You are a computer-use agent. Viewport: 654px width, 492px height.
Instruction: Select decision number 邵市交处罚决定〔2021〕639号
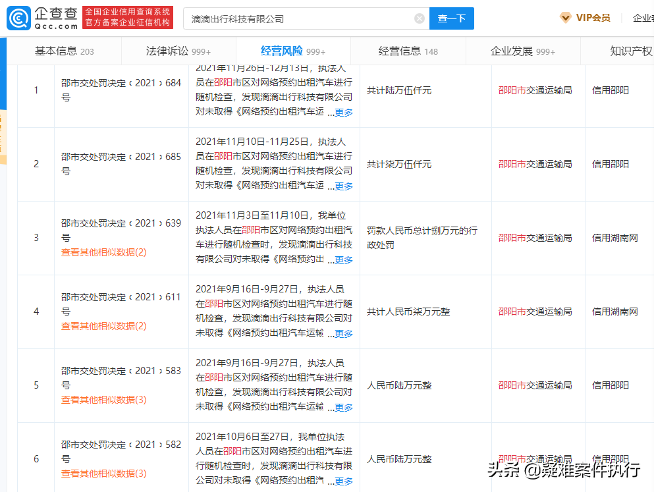point(121,231)
